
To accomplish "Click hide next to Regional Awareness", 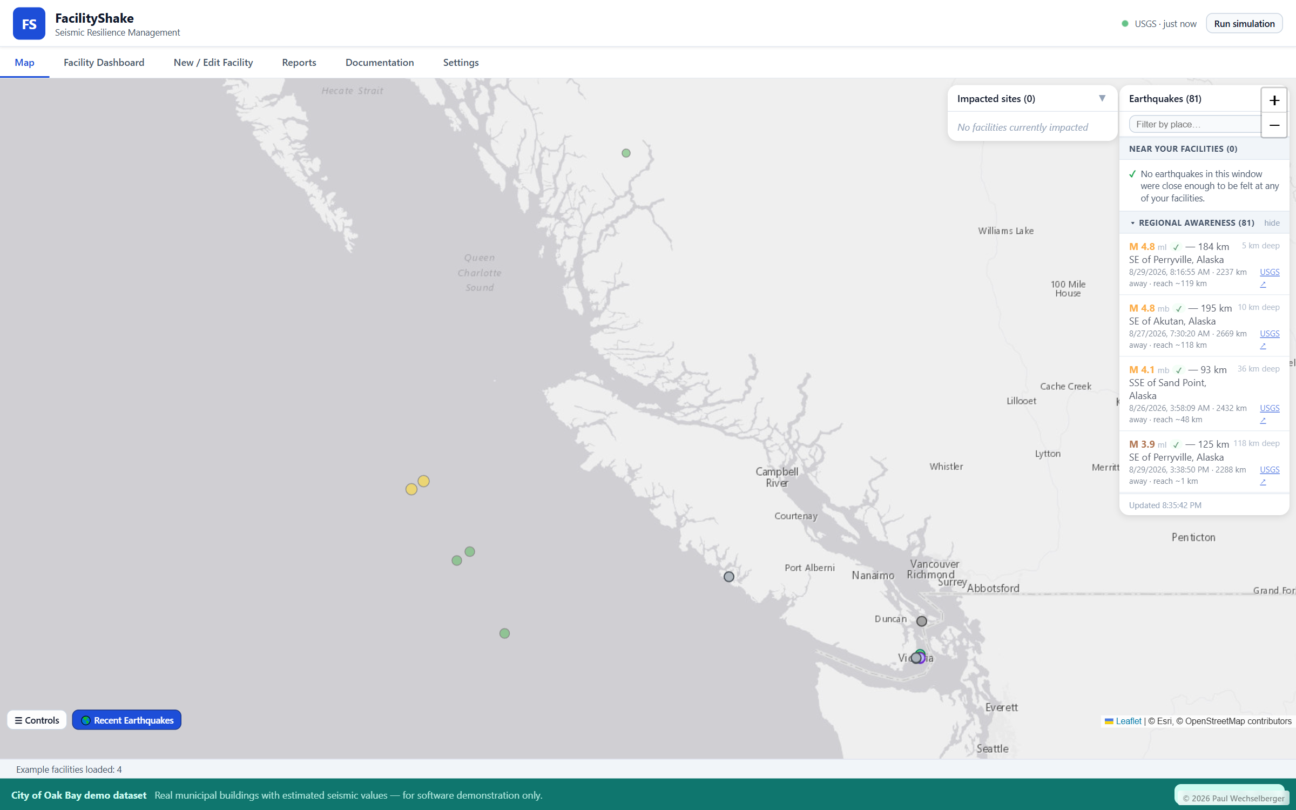I will 1272,223.
